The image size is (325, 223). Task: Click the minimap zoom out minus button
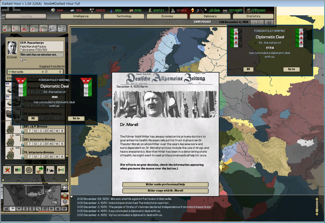[x=65, y=201]
